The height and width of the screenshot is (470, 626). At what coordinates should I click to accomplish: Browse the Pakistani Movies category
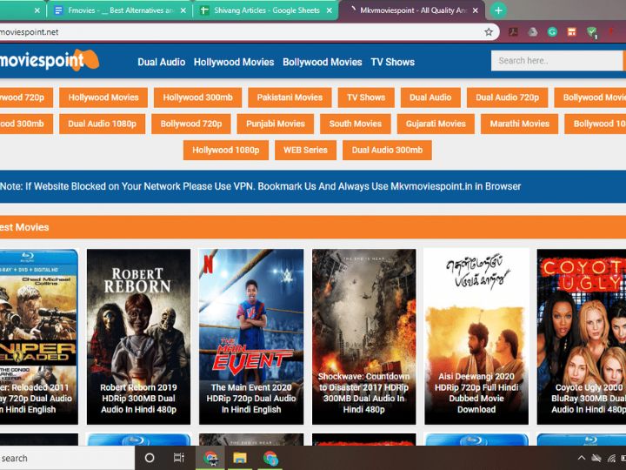point(290,97)
